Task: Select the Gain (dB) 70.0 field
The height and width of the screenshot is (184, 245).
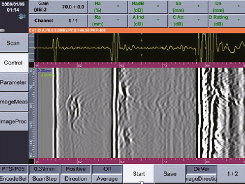Action: 58,7
